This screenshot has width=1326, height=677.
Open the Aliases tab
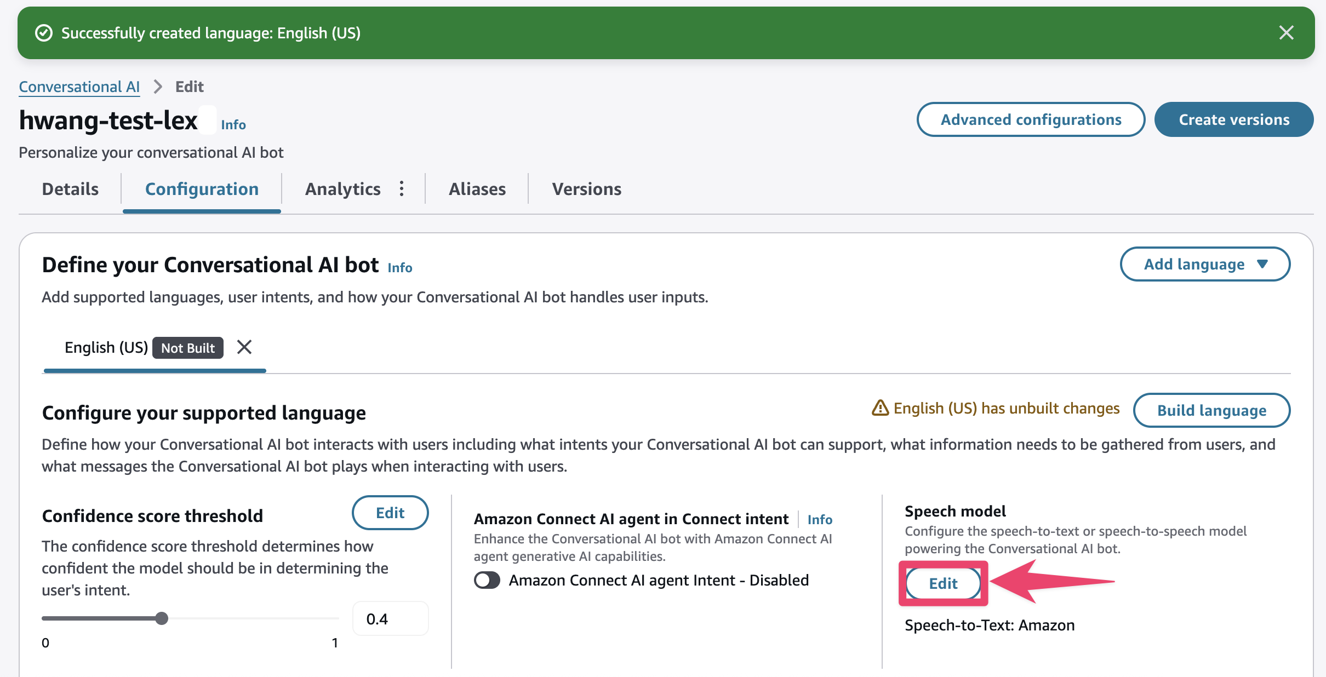[x=477, y=189]
